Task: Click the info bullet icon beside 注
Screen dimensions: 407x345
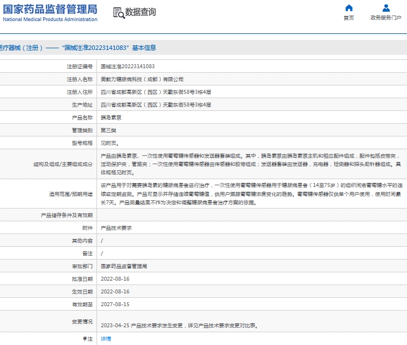Action: tap(85, 338)
